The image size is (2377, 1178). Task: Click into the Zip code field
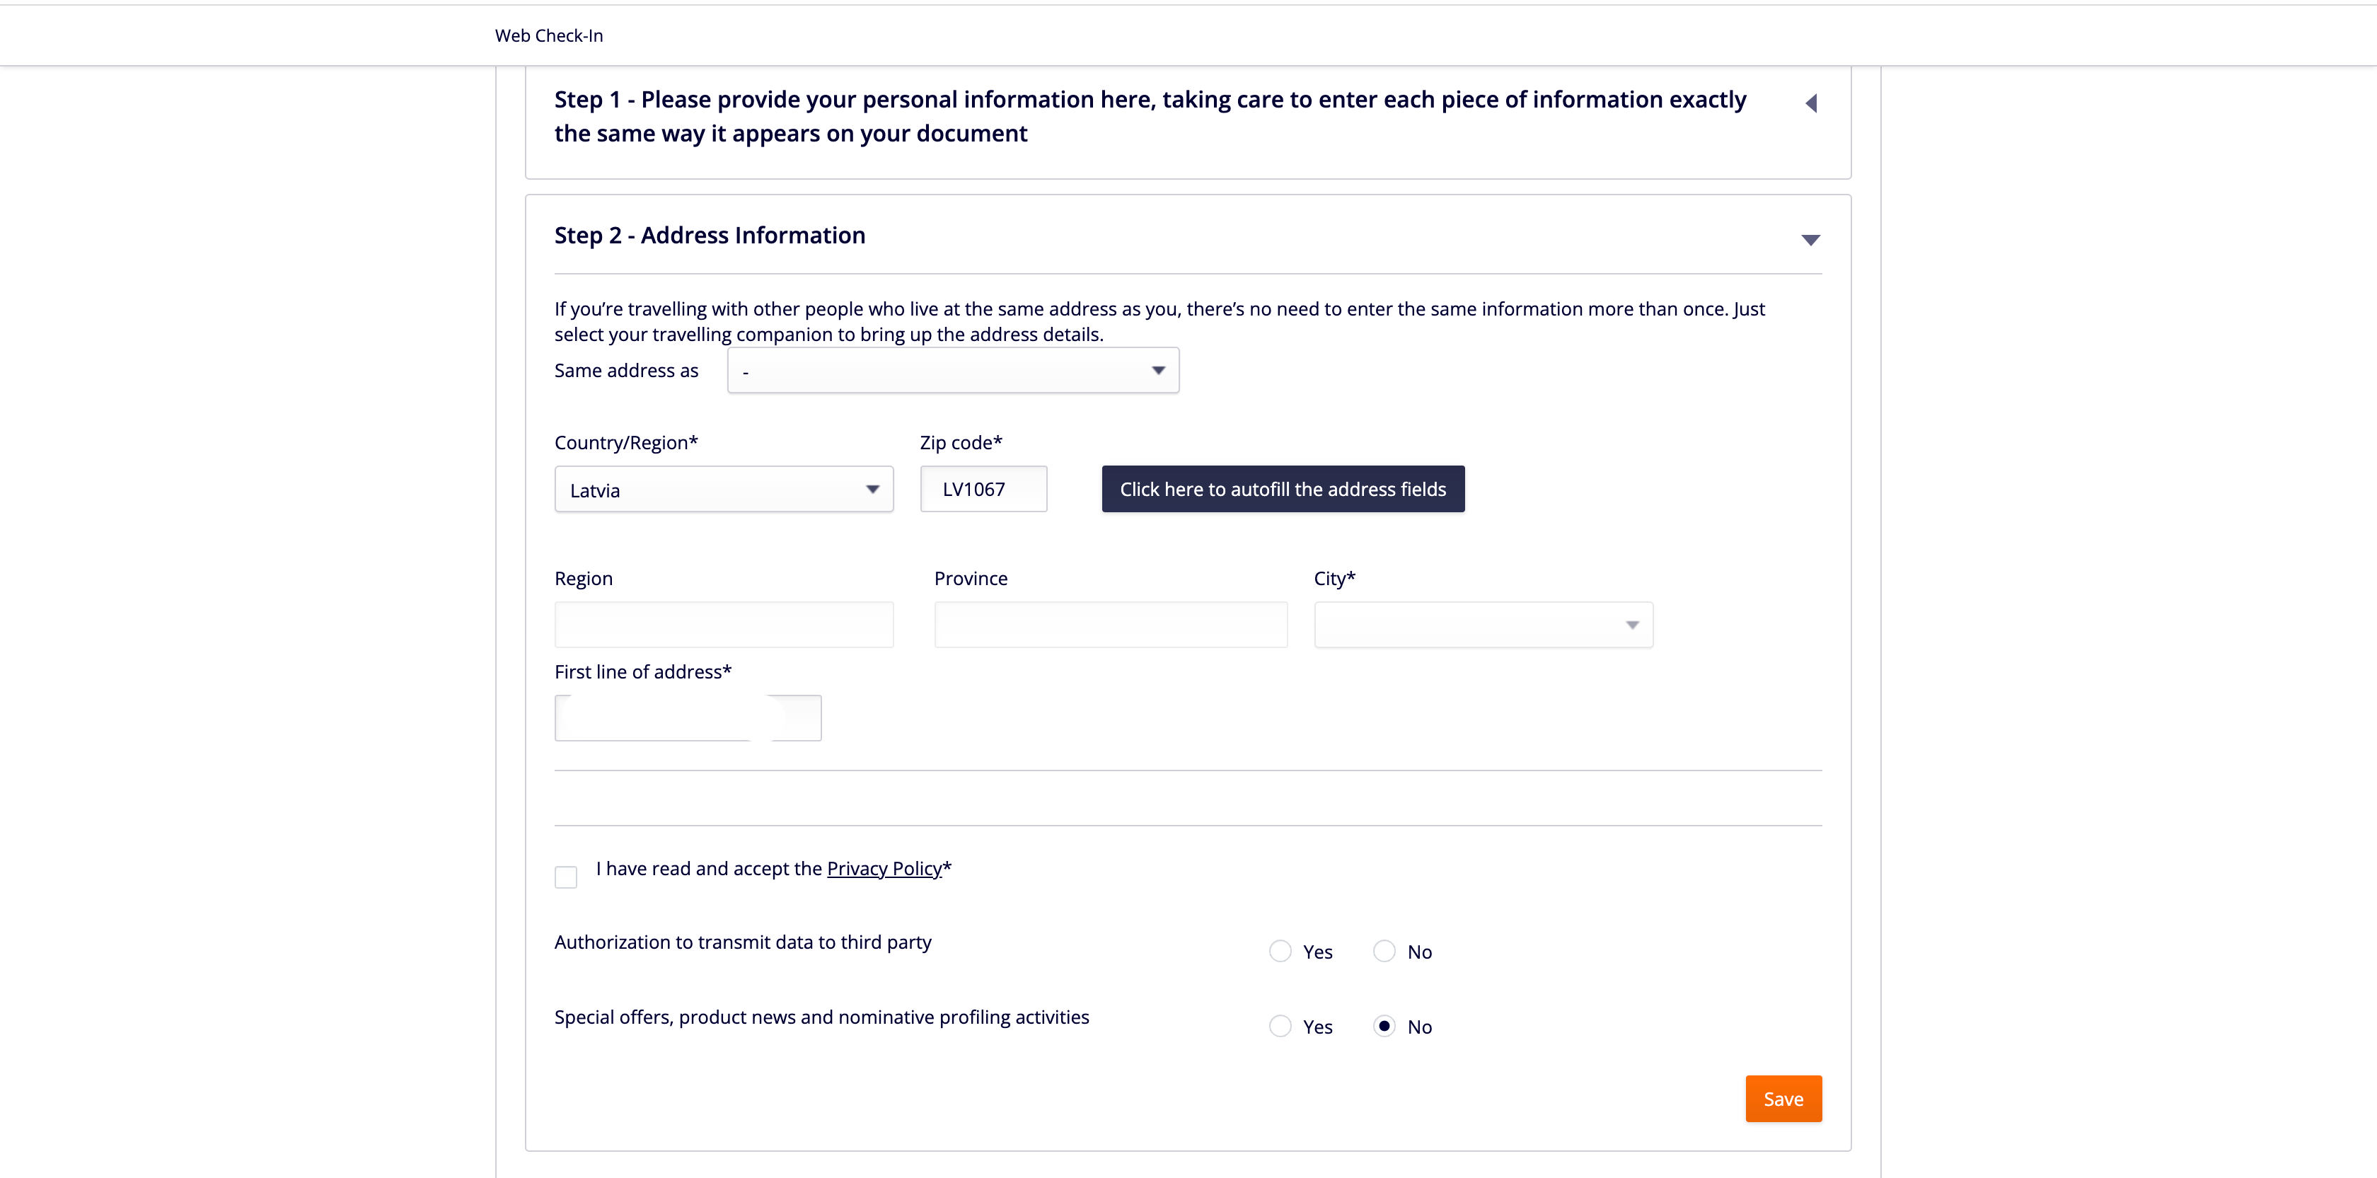click(983, 489)
